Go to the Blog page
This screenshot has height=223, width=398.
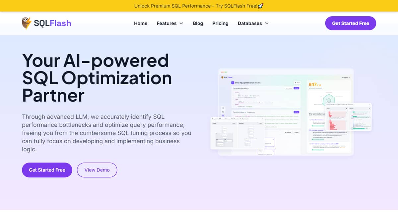coord(198,23)
